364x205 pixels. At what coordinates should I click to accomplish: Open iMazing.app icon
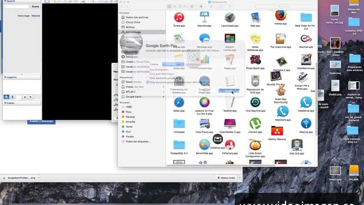306,124
